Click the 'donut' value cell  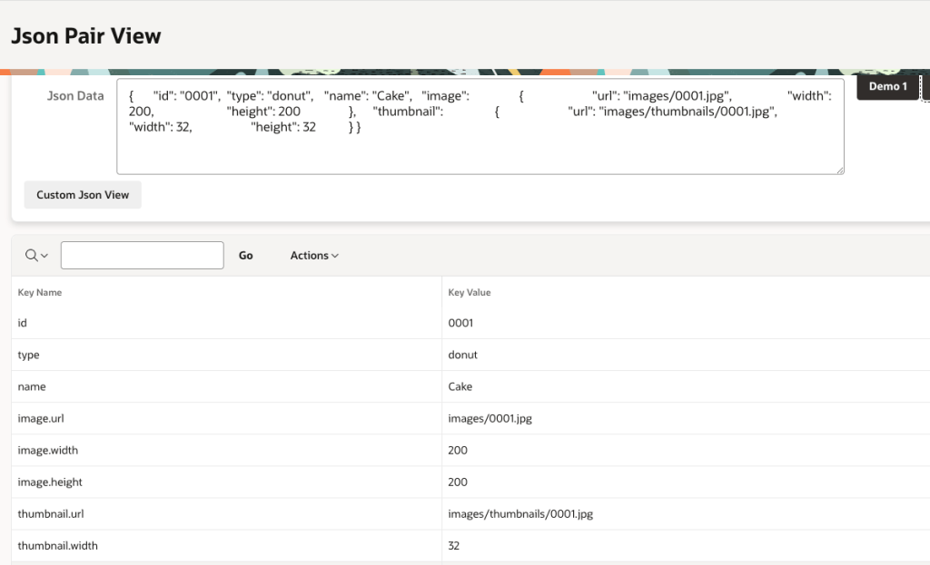pyautogui.click(x=462, y=355)
